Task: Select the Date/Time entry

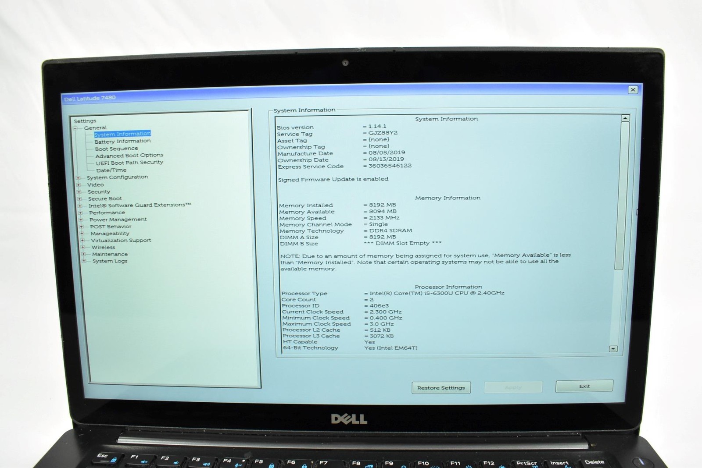Action: [x=111, y=170]
